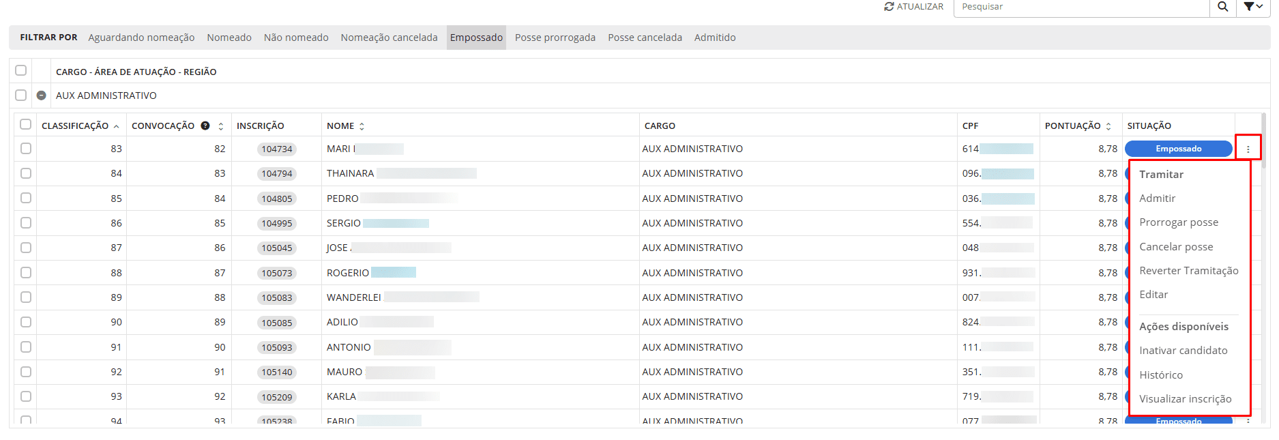Sort by Pontuação column arrows
Image resolution: width=1279 pixels, height=440 pixels.
click(1108, 126)
